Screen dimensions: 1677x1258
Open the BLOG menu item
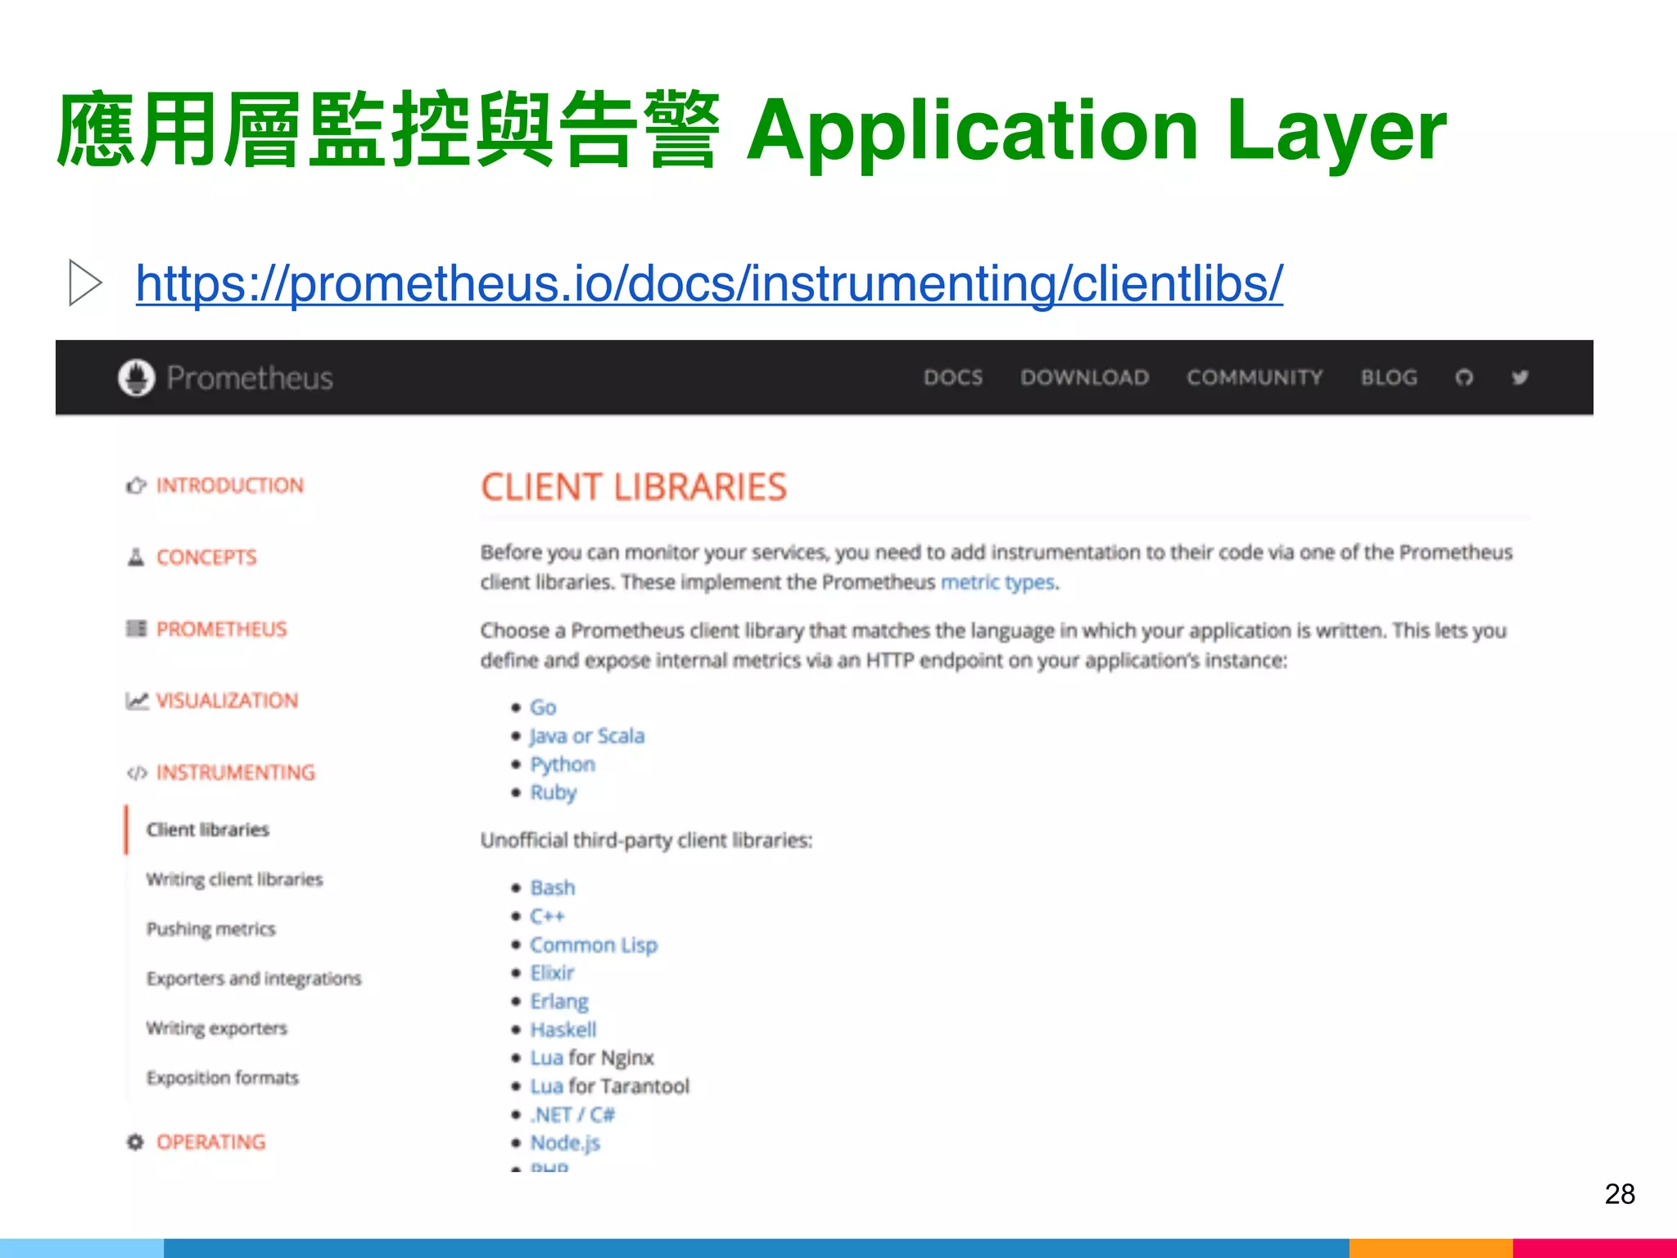[1389, 378]
